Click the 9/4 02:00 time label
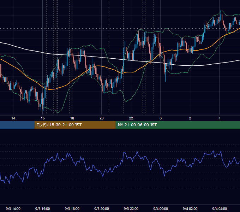 click(190, 209)
